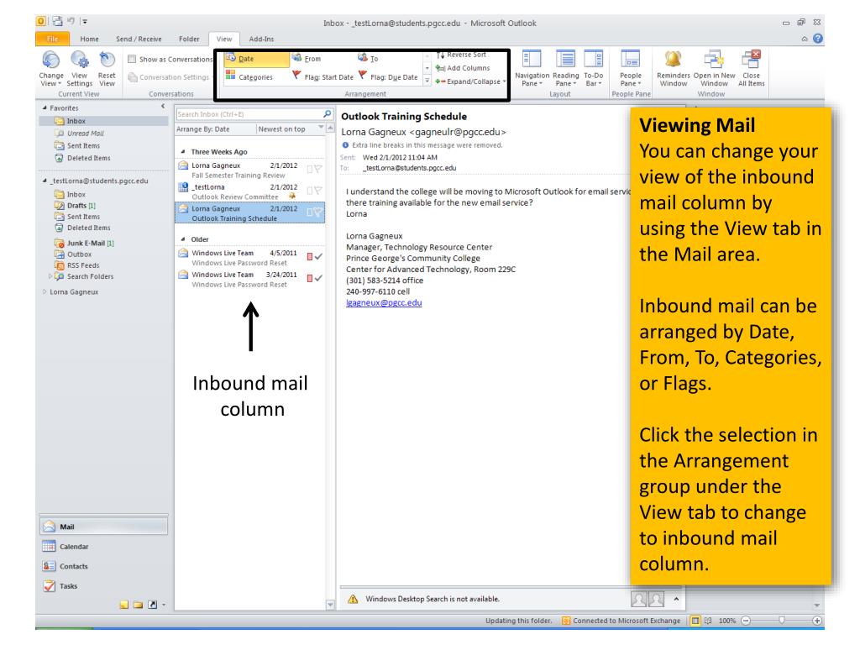The width and height of the screenshot is (860, 645).
Task: Click the search magnifier icon
Action: pyautogui.click(x=328, y=113)
